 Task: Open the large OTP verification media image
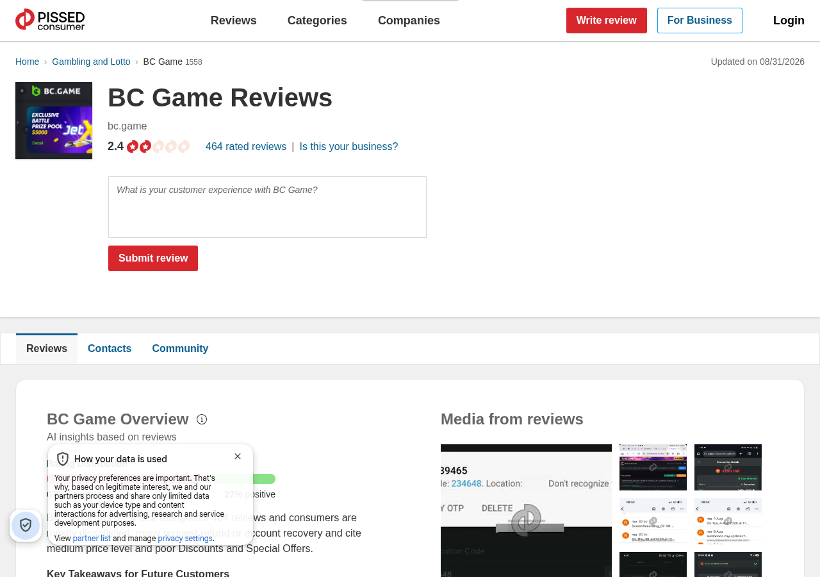(526, 510)
